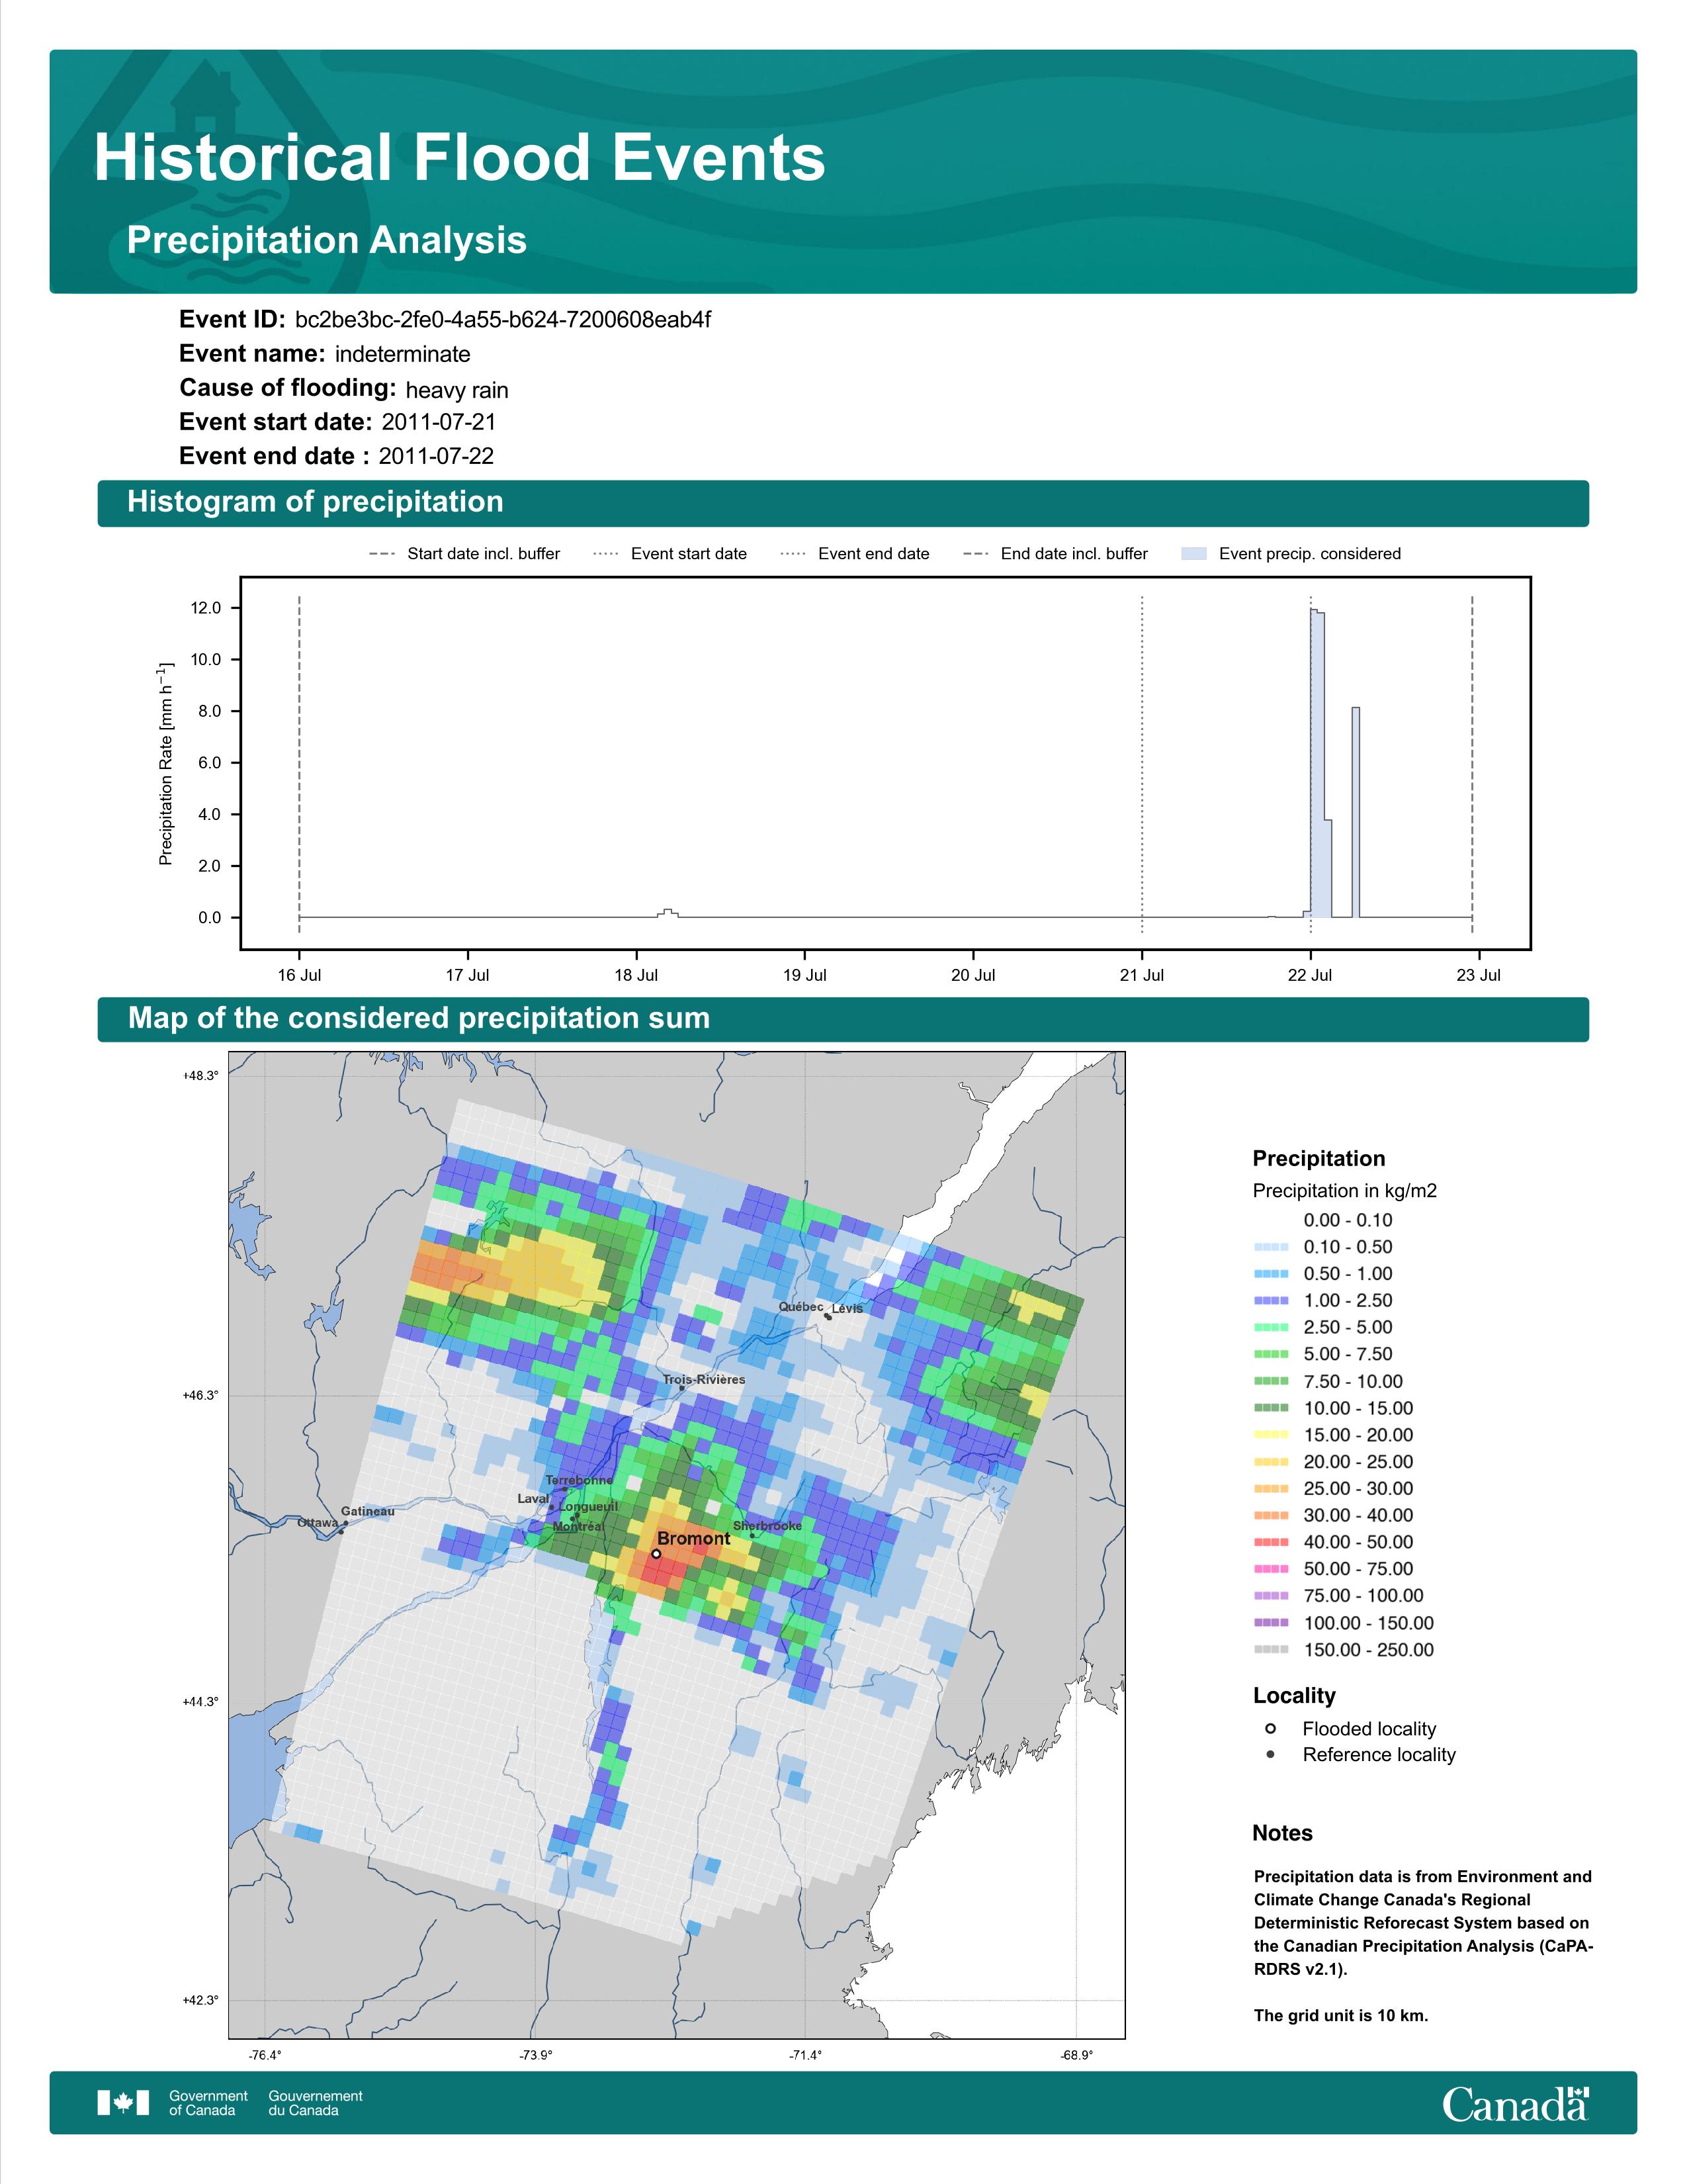Click the 40.00 - 50.00 legend swatch
1687x2184 pixels.
(1270, 1543)
